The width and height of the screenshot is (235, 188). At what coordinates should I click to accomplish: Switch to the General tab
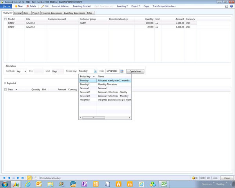[x=18, y=13]
